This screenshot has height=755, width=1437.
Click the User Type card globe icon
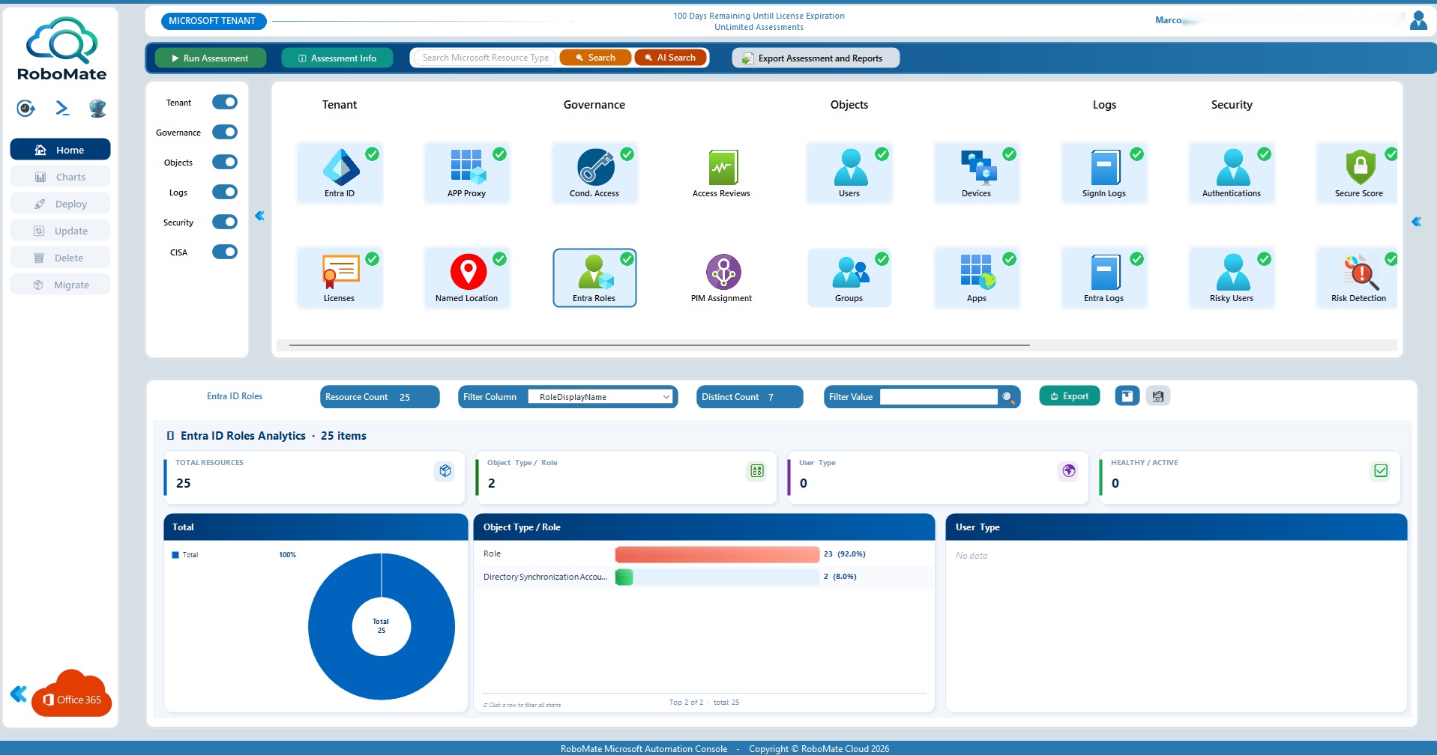[x=1069, y=471]
